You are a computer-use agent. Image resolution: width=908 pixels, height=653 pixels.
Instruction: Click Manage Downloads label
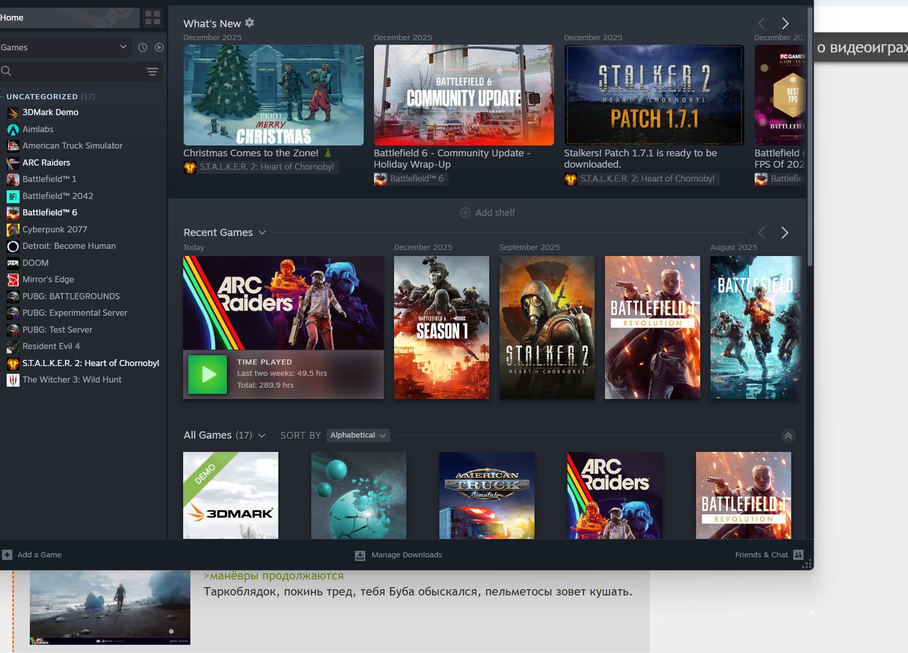pos(407,555)
